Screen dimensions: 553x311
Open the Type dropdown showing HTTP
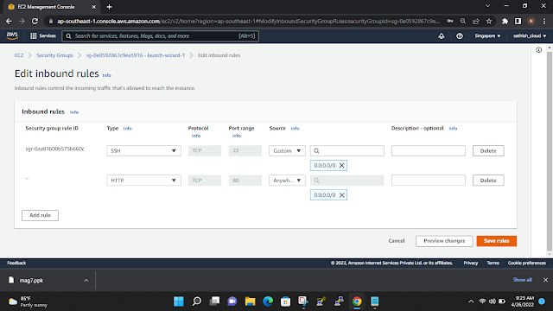[x=143, y=181]
